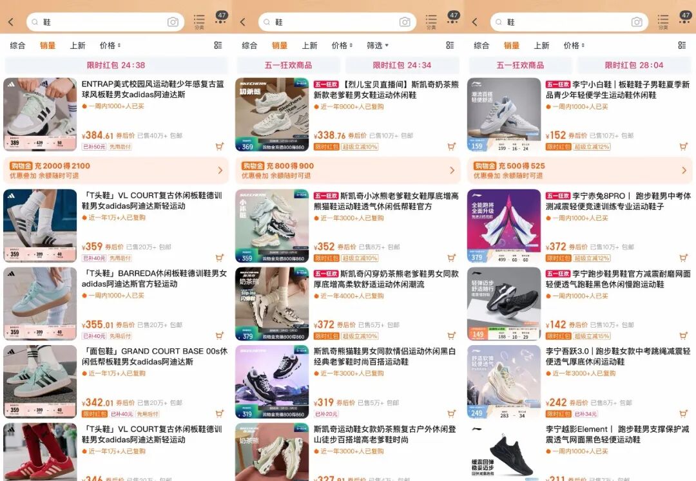
Task: Add 李宁小白鞋 ¥152 to cart
Action: [684, 146]
